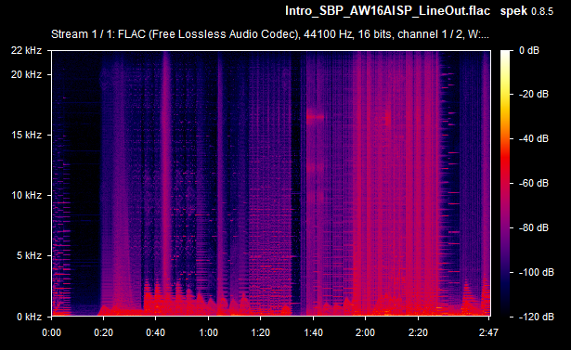Click the 0 dB level on the color scale
The width and height of the screenshot is (571, 350).
coord(529,50)
